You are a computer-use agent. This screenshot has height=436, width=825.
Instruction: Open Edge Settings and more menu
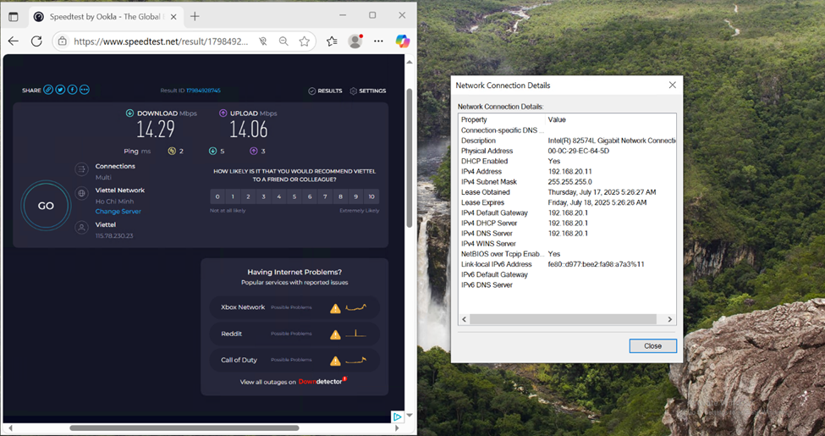[x=378, y=41]
